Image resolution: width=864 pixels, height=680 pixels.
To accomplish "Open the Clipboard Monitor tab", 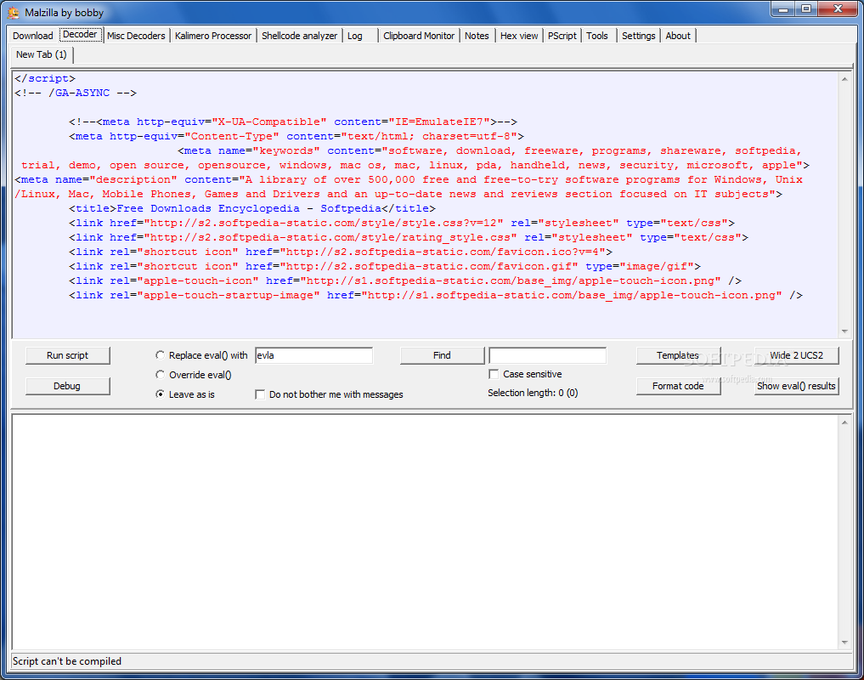I will point(419,36).
